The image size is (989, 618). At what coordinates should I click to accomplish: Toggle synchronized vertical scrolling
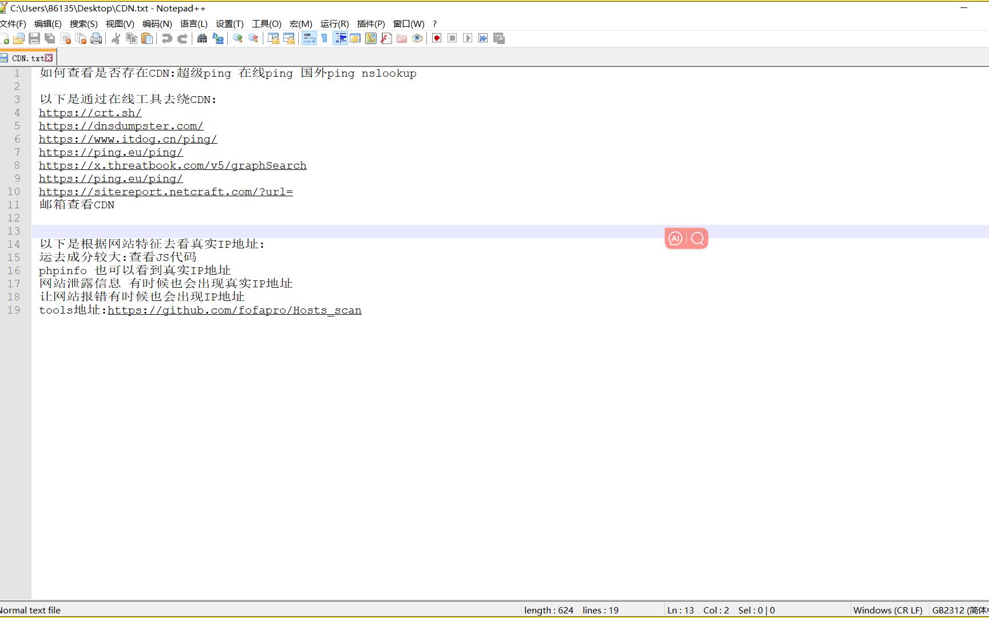(x=273, y=38)
